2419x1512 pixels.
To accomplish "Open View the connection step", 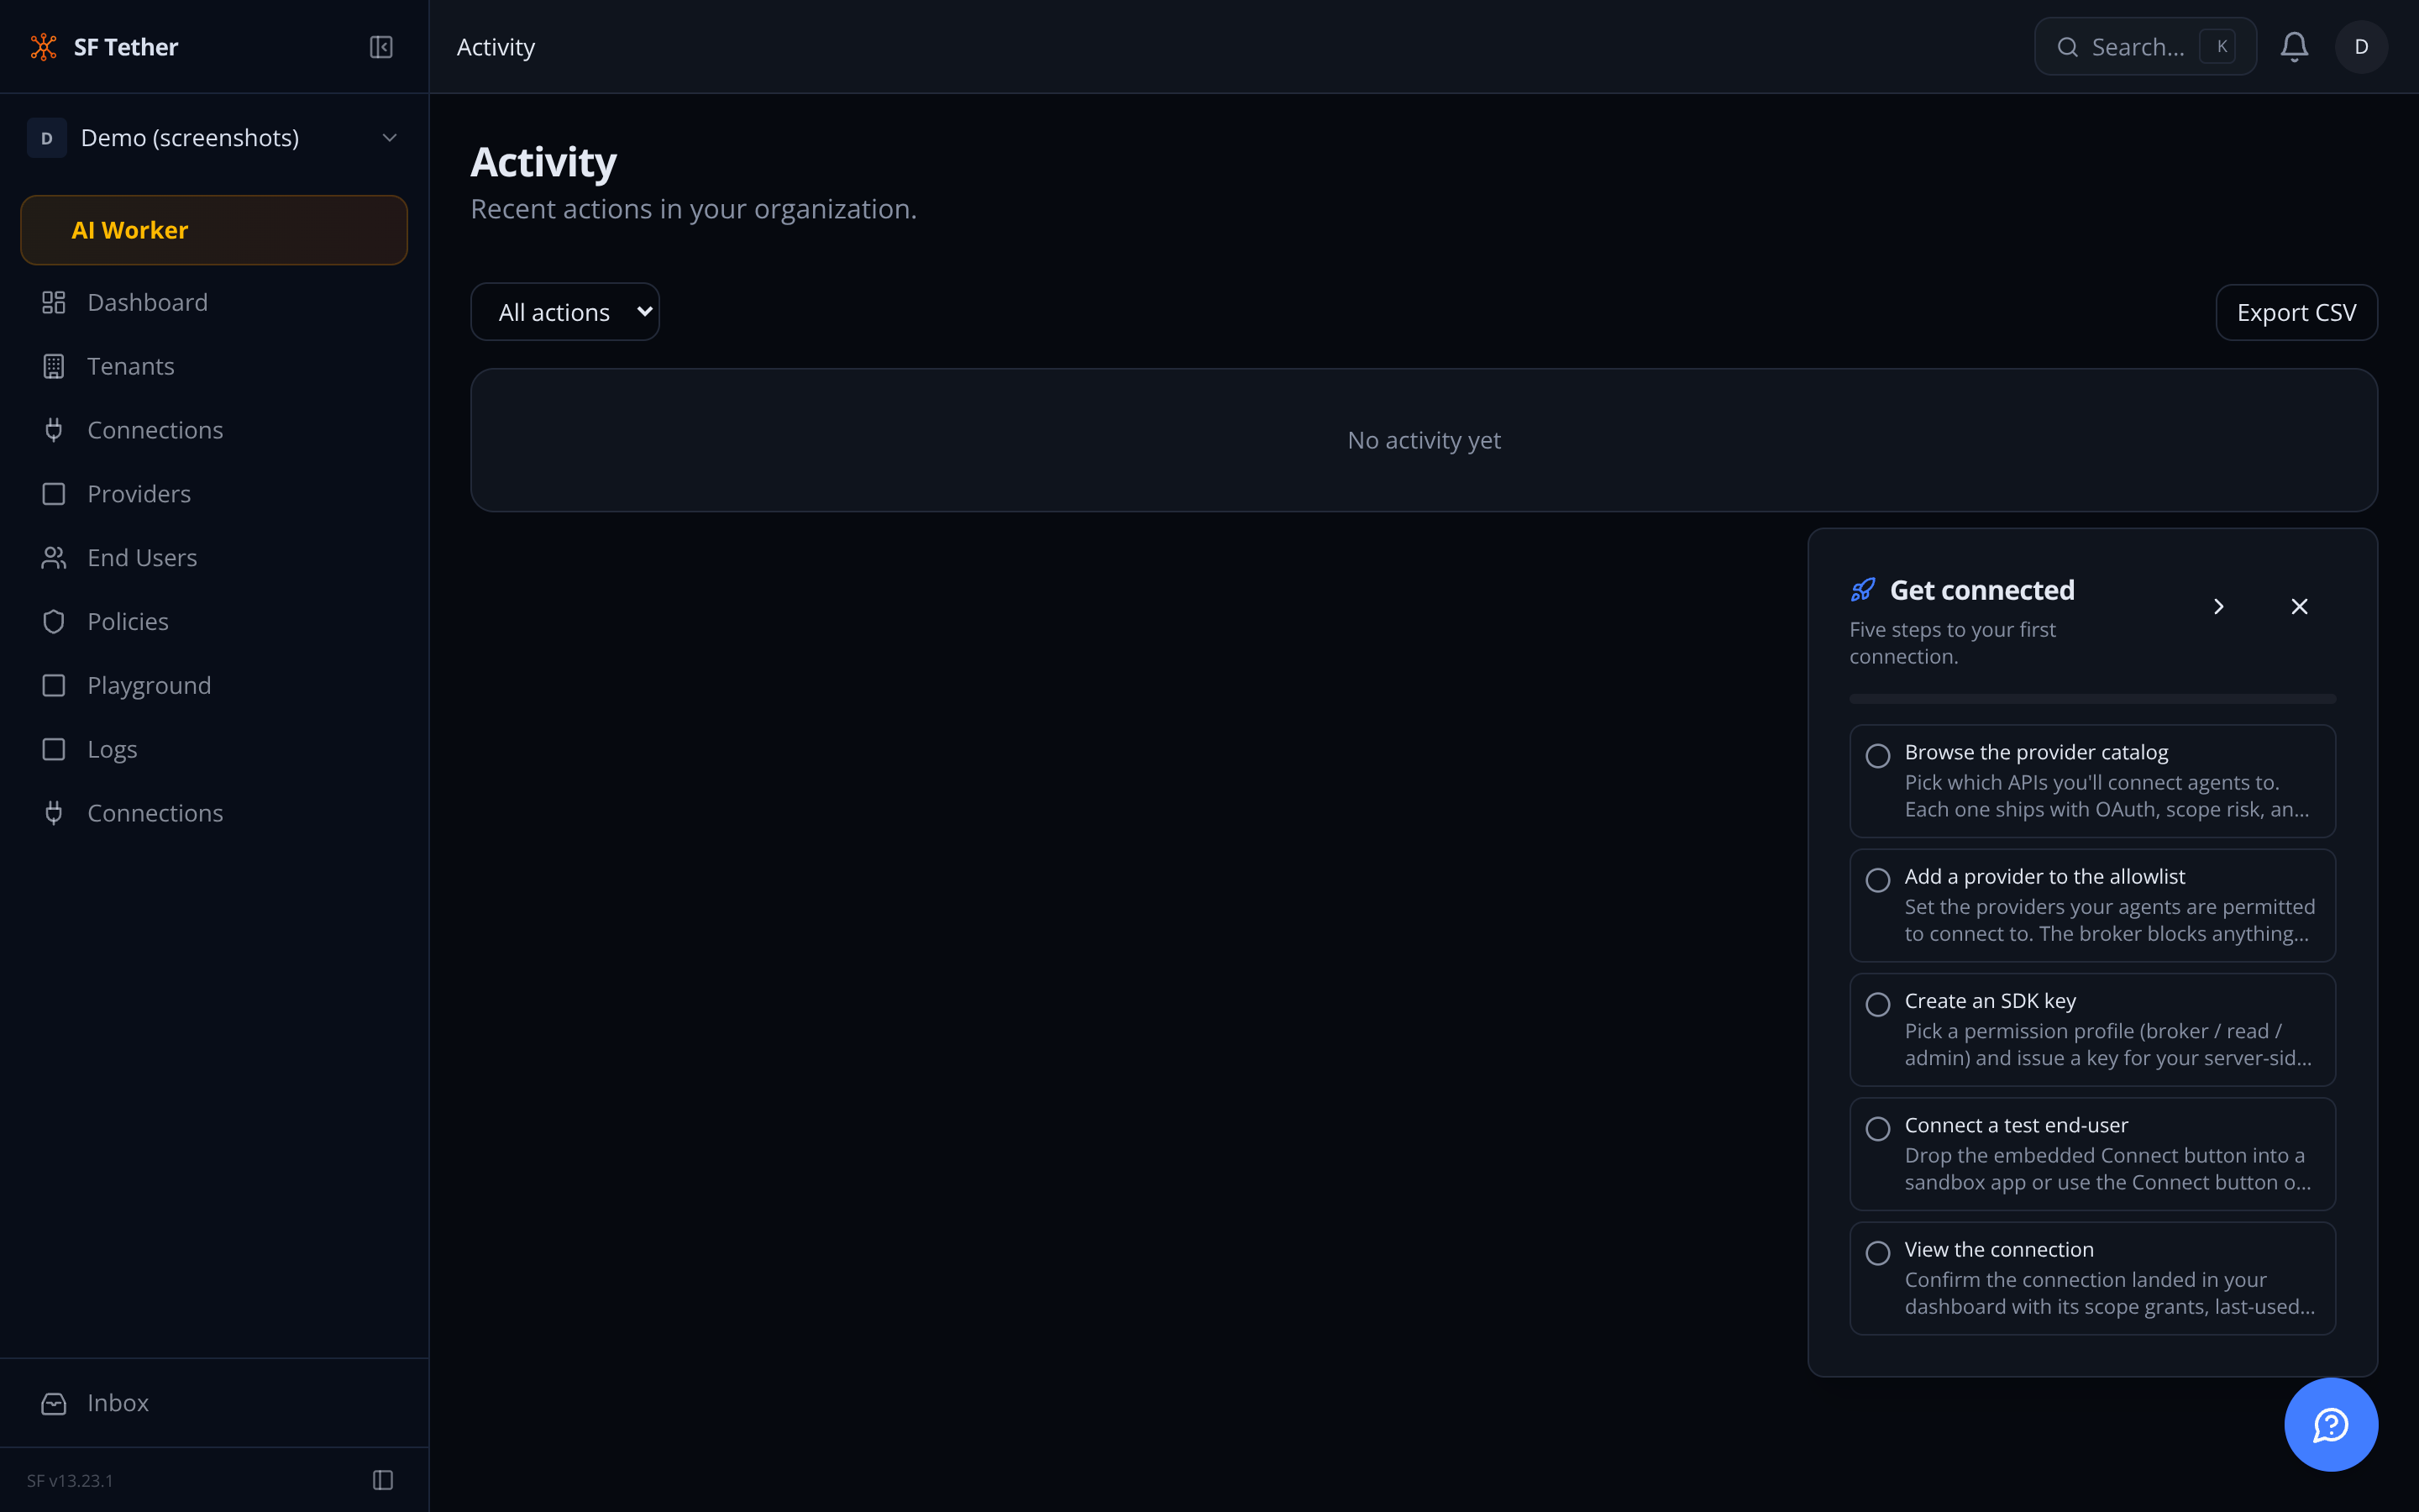I will click(x=2092, y=1278).
